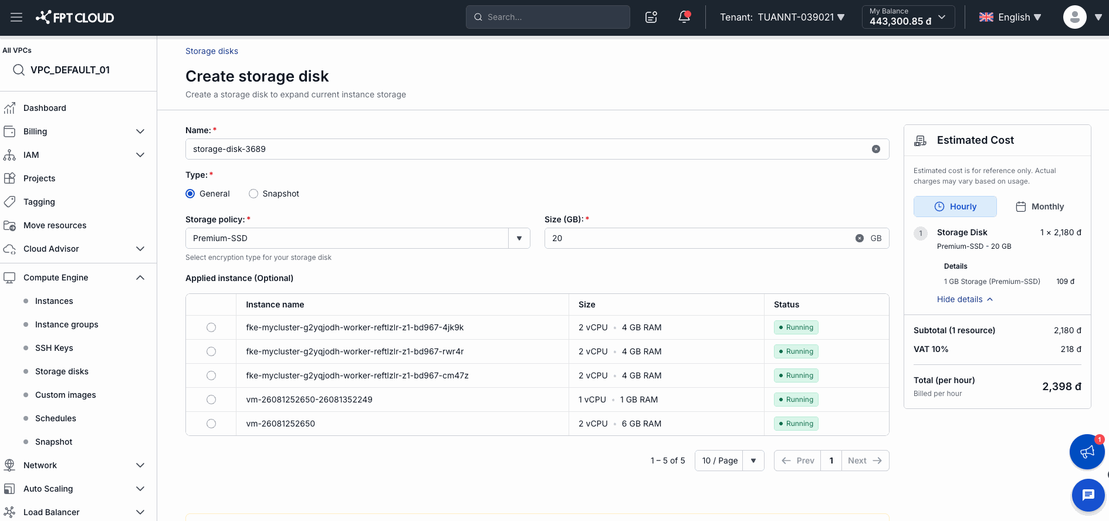Expand the Load Balancer submenu
The image size is (1109, 521).
[x=140, y=512]
